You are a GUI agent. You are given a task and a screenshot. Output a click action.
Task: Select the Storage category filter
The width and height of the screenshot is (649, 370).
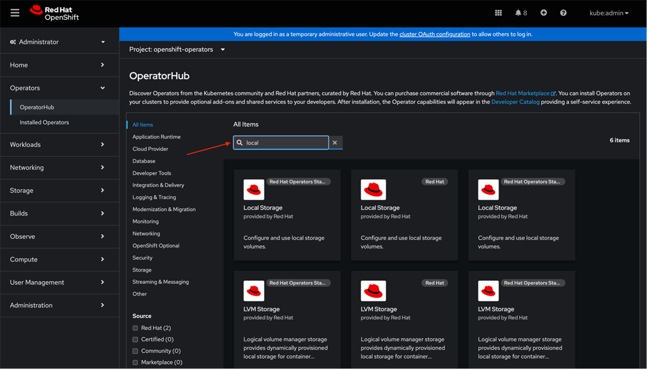(x=142, y=270)
